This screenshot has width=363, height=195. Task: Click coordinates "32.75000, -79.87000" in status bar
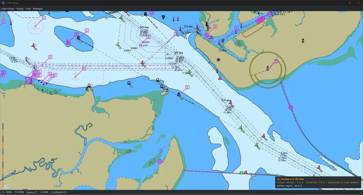click(13, 192)
